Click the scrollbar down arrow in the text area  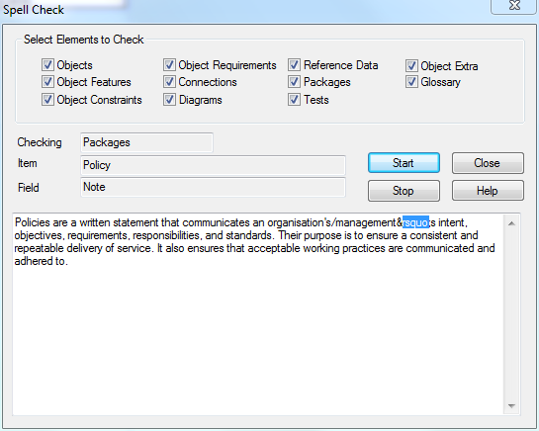tap(511, 406)
